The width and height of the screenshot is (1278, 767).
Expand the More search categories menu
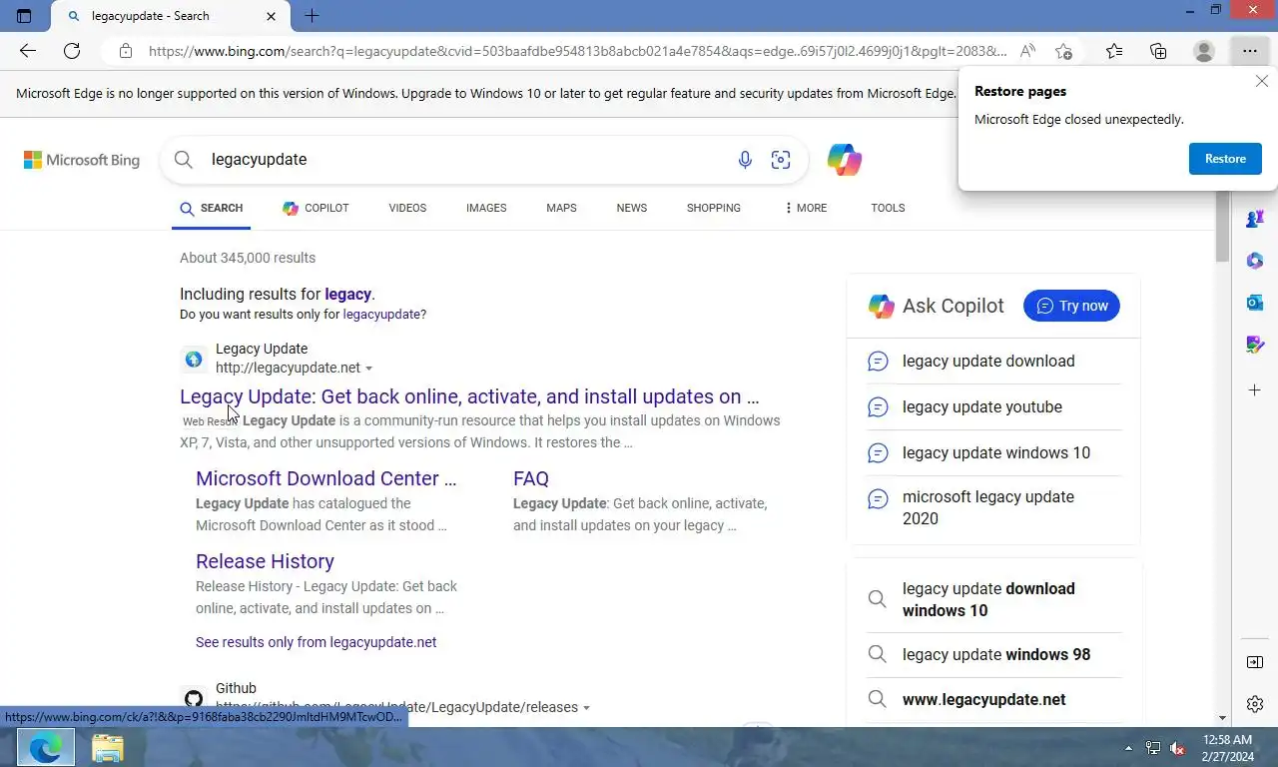806,208
